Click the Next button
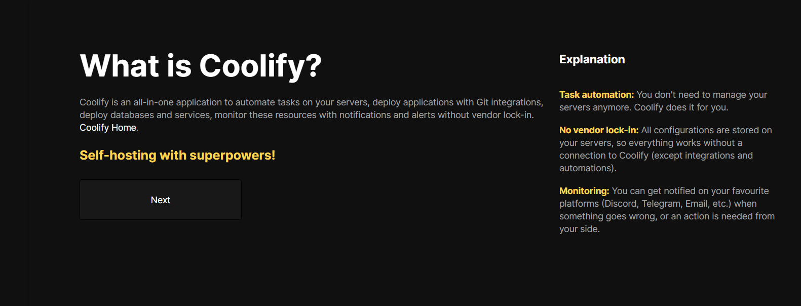801x306 pixels. 161,200
